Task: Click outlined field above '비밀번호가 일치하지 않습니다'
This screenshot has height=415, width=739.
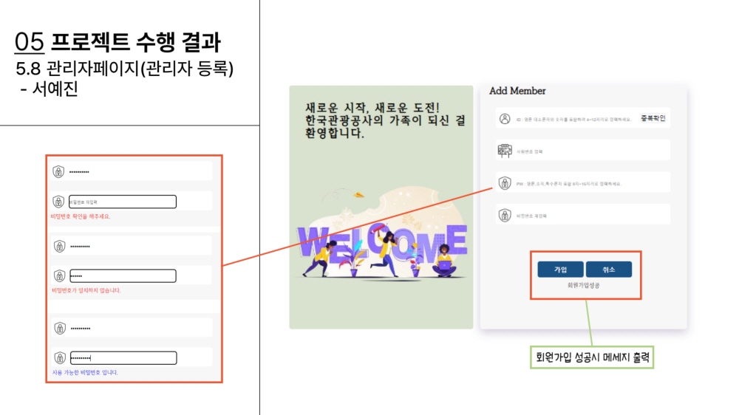Action: [x=123, y=275]
